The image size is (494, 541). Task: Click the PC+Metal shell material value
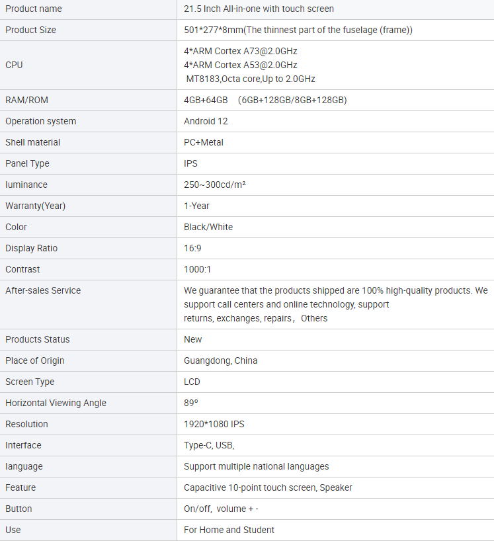(204, 142)
